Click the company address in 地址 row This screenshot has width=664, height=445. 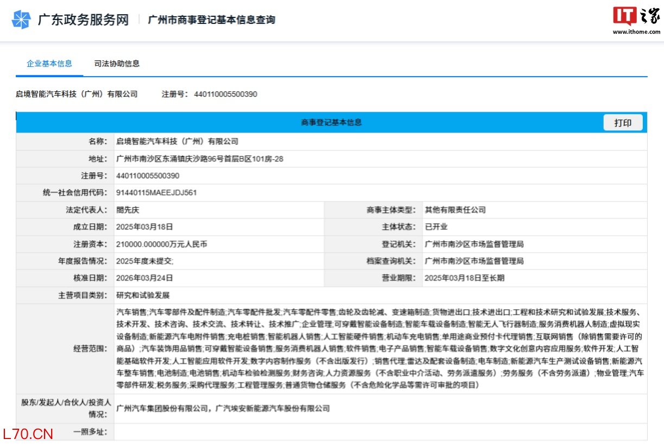pyautogui.click(x=199, y=159)
